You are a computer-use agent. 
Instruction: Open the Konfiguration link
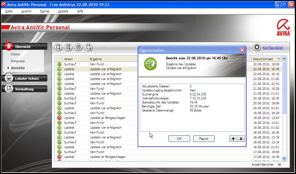[273, 48]
